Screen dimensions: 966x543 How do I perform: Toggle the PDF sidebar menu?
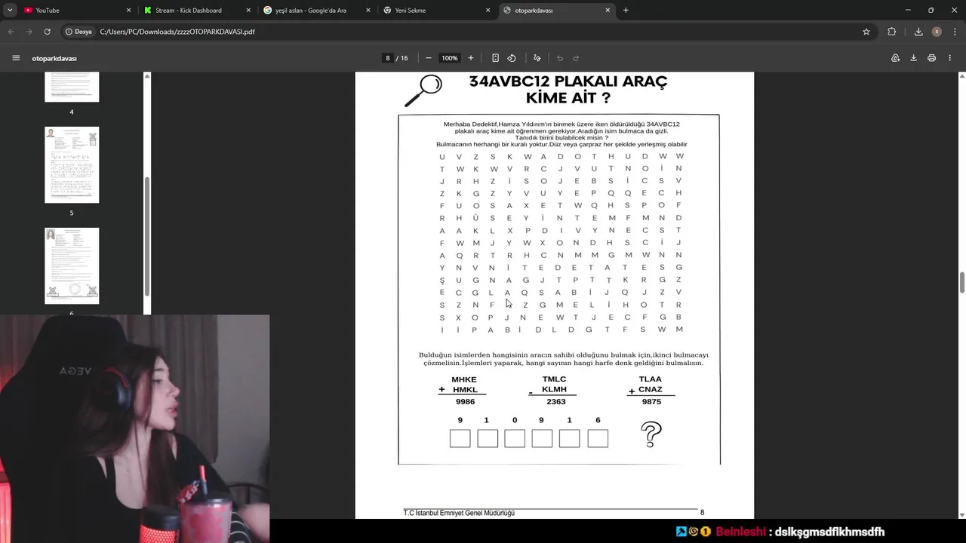click(16, 58)
